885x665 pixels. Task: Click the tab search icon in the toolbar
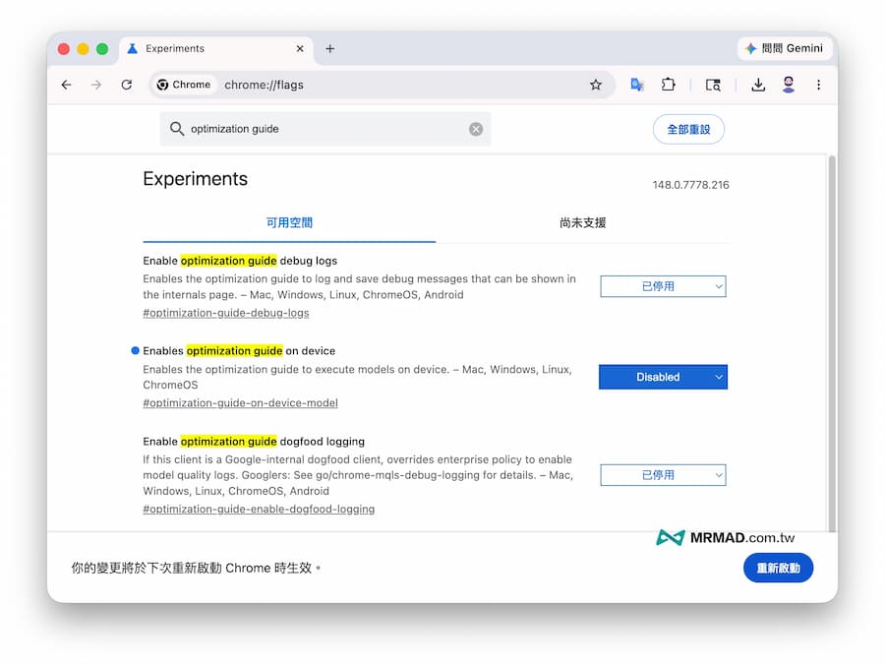(713, 85)
